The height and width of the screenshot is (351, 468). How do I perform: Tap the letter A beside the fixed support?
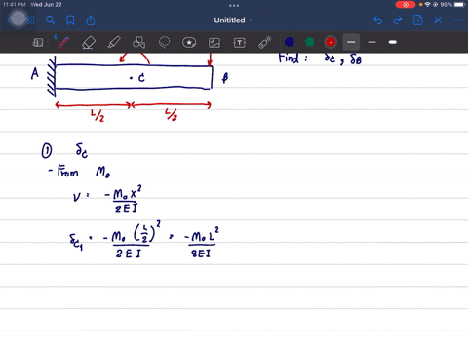click(x=35, y=74)
